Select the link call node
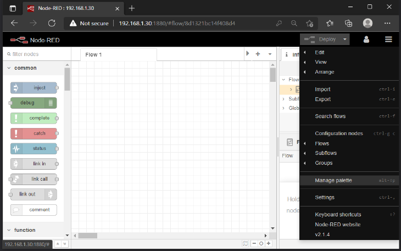The image size is (401, 251). 34,179
